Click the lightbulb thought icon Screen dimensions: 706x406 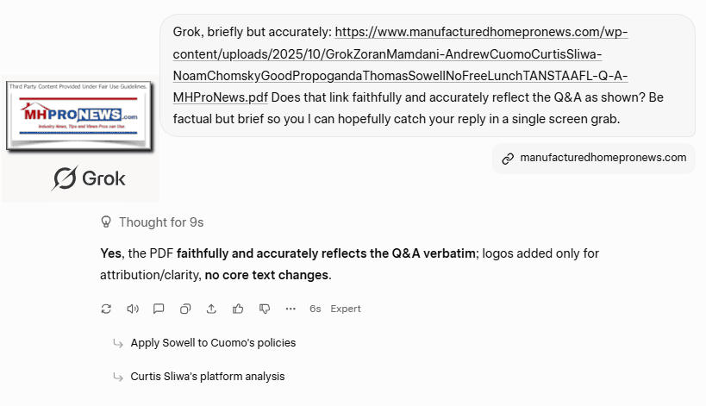[x=107, y=222]
